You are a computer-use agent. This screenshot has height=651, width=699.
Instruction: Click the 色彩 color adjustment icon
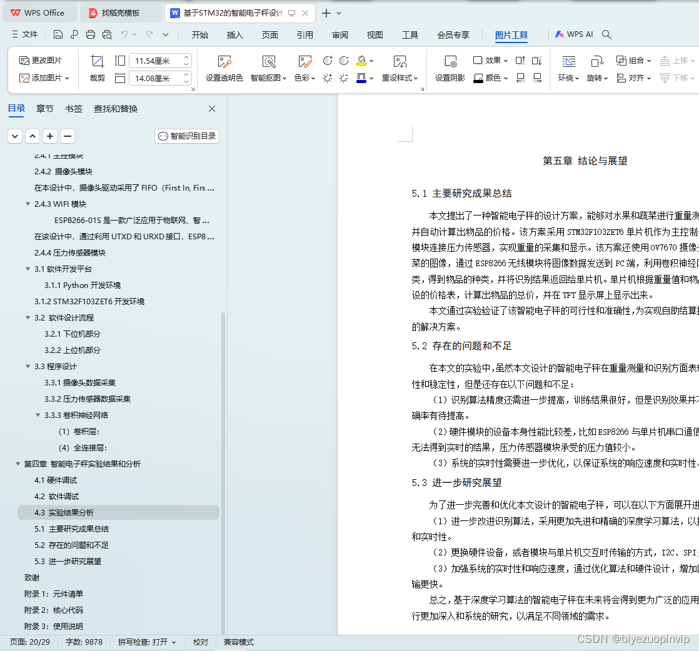[x=305, y=61]
